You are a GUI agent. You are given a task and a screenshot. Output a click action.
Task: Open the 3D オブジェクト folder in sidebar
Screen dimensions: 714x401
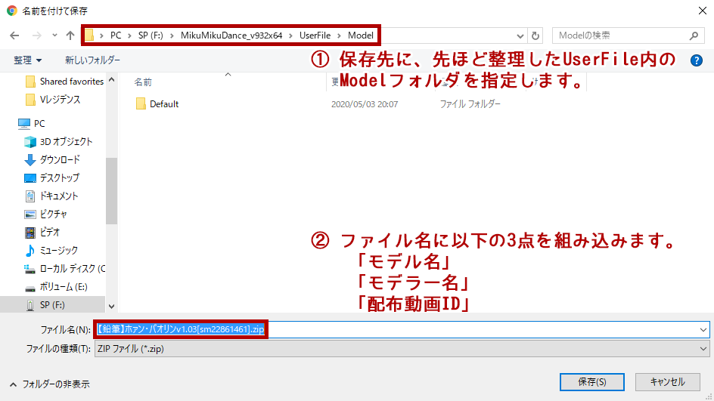click(66, 141)
